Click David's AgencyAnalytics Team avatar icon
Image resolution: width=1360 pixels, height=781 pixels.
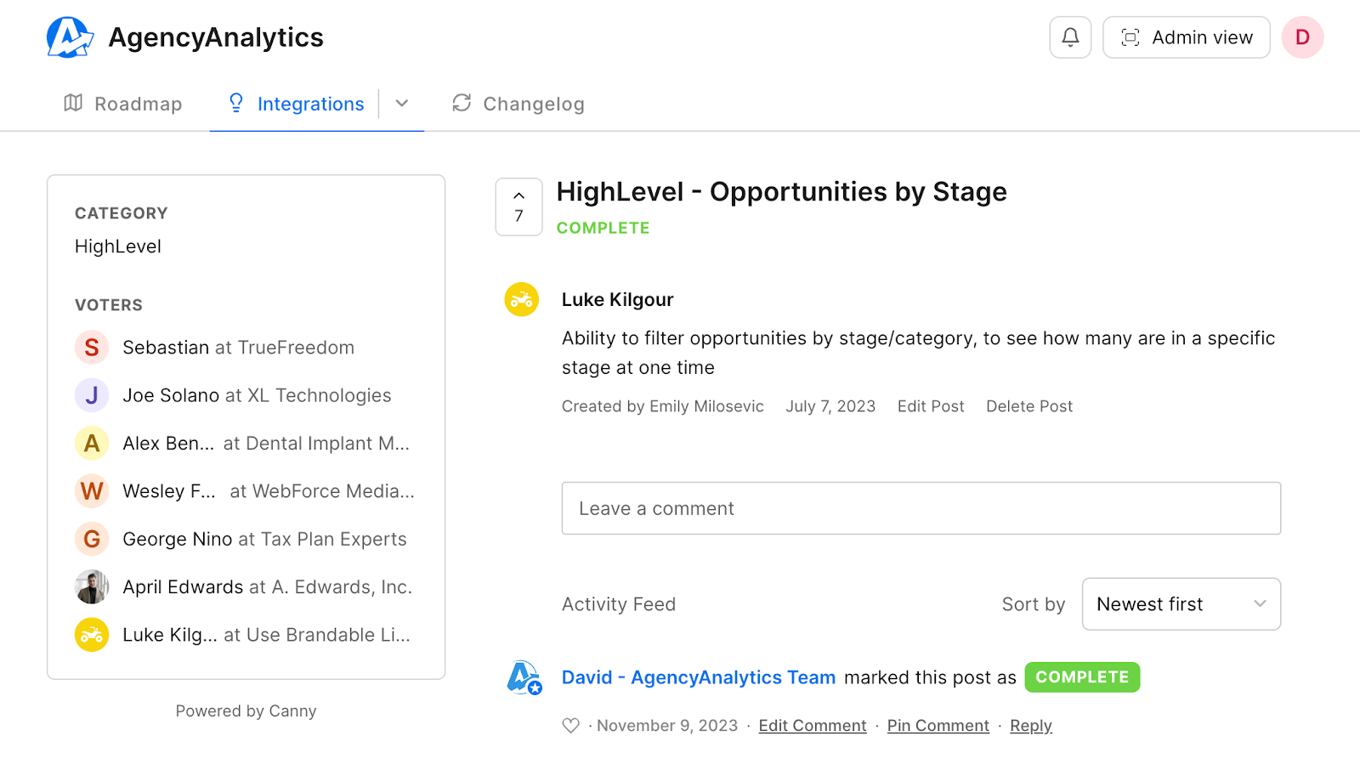524,678
